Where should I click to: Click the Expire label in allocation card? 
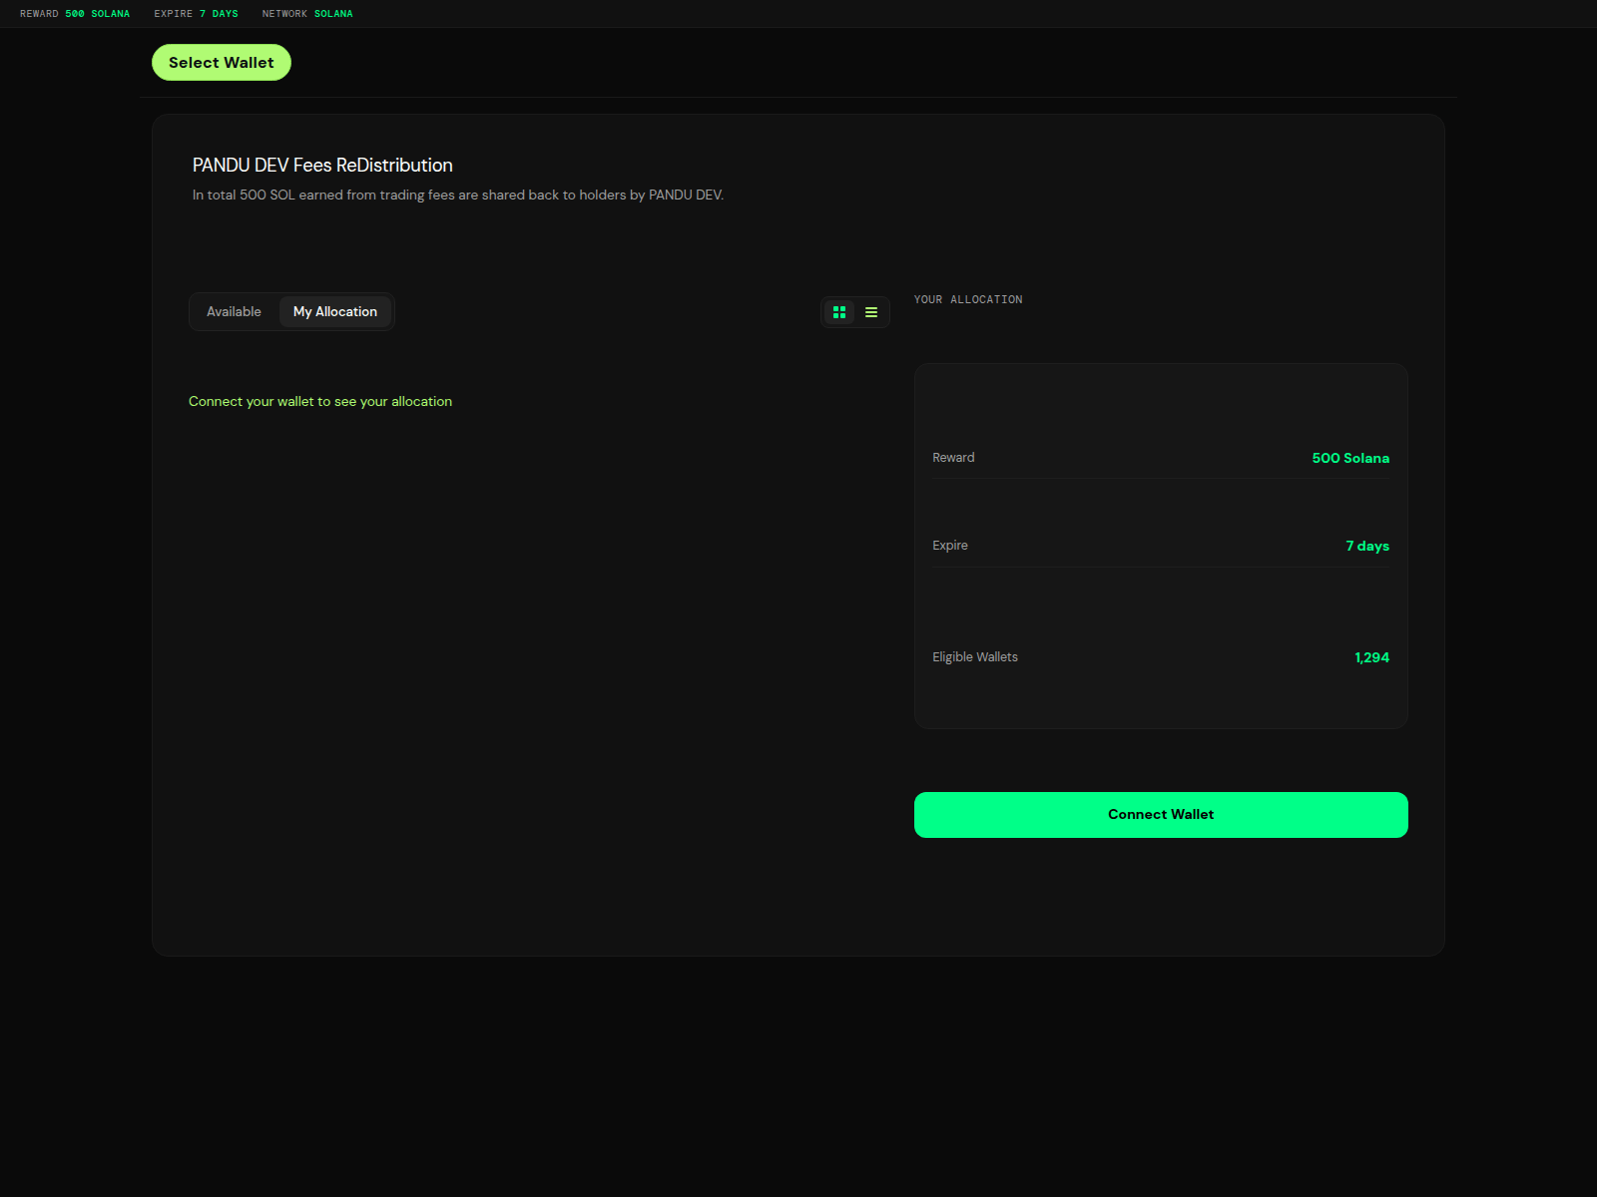click(x=950, y=546)
